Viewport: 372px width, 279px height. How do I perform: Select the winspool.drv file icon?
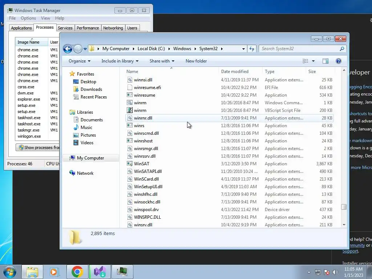[x=130, y=210]
